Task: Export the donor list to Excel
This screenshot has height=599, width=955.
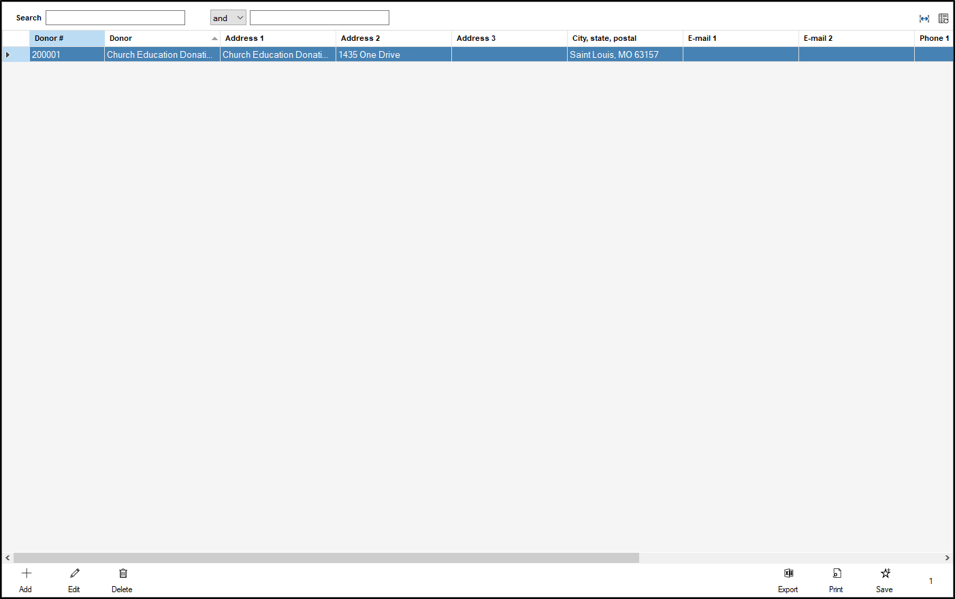Action: point(788,574)
